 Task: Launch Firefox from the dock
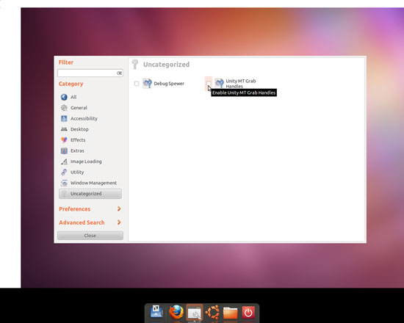(176, 312)
